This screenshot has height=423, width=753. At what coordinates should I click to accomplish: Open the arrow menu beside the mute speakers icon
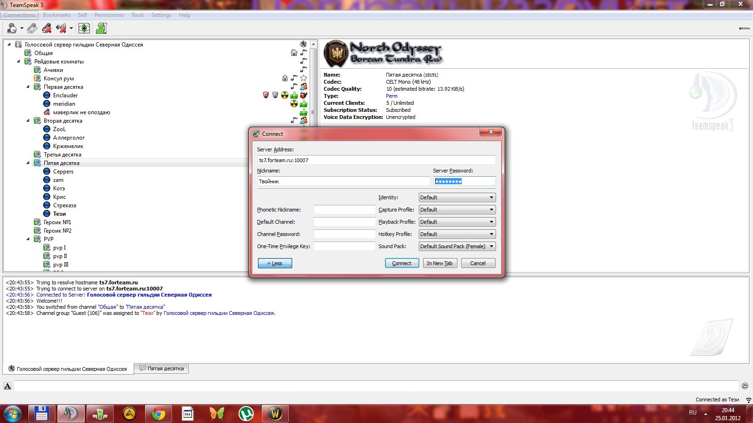coord(71,29)
